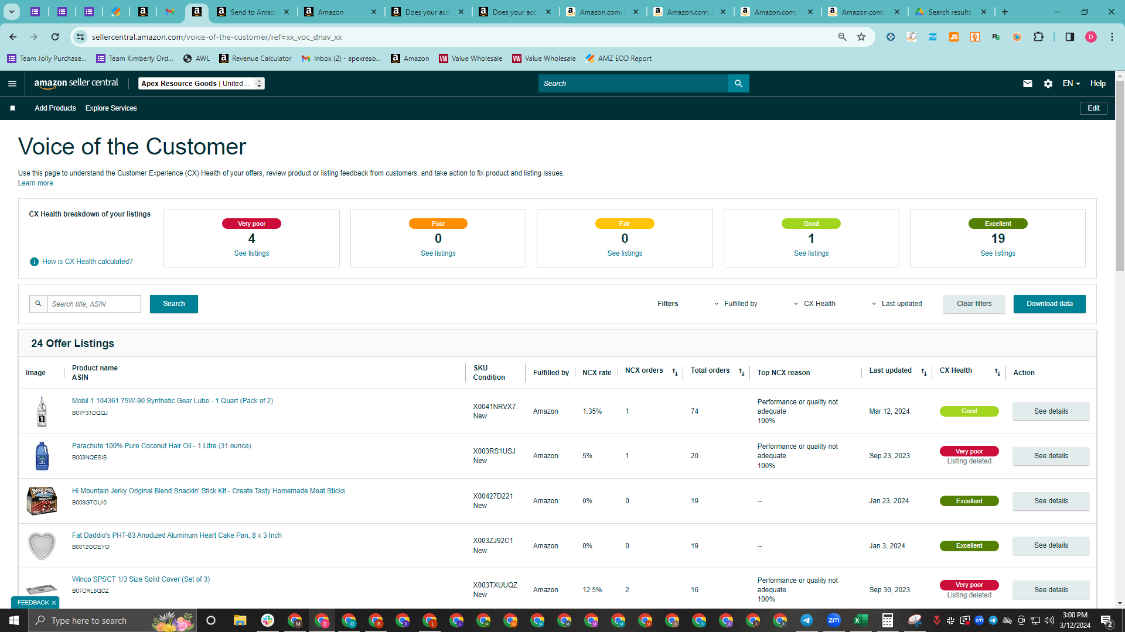Open the Seller Central settings gear
Screen dimensions: 1125x632
coord(1048,84)
